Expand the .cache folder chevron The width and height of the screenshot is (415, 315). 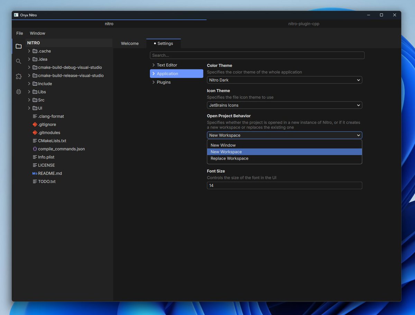tap(29, 51)
